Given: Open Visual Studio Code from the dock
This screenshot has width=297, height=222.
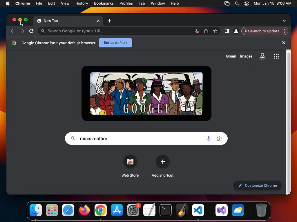Looking at the screenshot, I should point(198,210).
